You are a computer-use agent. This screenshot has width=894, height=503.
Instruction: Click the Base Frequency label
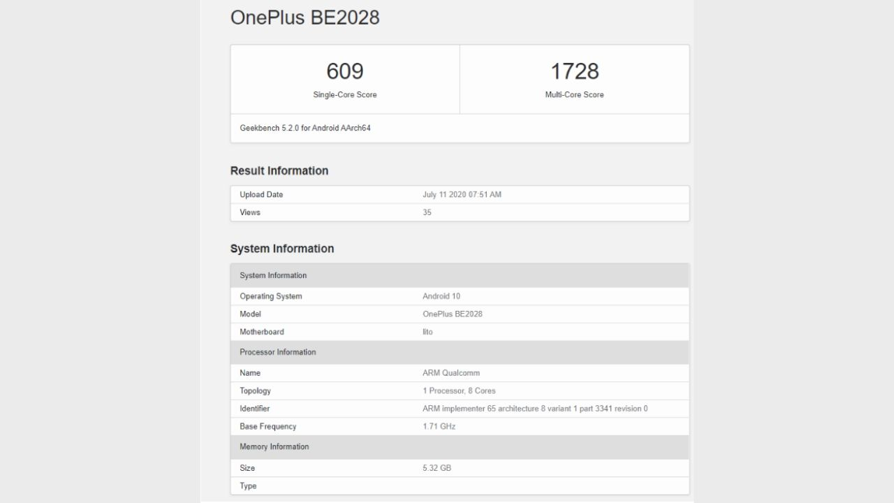click(x=268, y=427)
